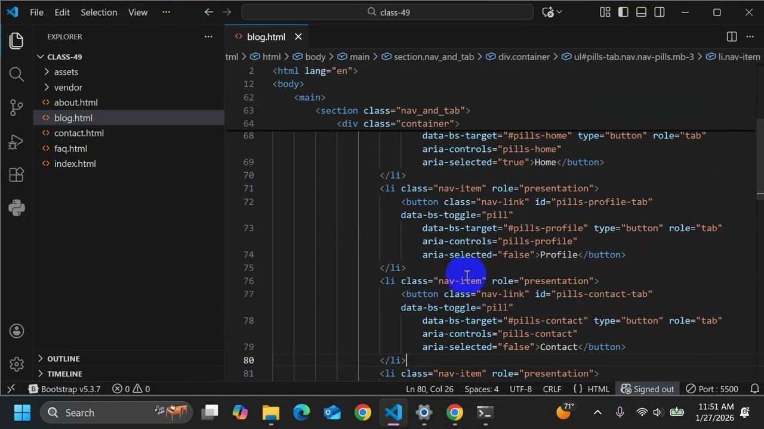
Task: Click the Windows Start button
Action: [22, 412]
